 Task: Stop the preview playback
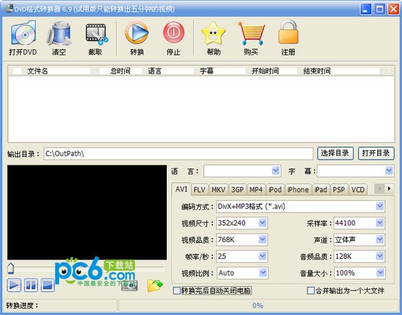(48, 285)
